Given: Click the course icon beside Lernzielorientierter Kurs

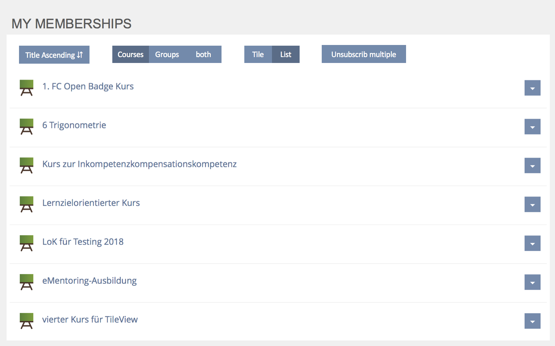Looking at the screenshot, I should coord(26,204).
